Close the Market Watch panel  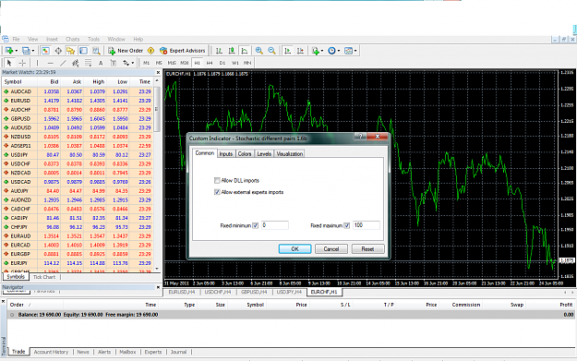click(x=158, y=73)
